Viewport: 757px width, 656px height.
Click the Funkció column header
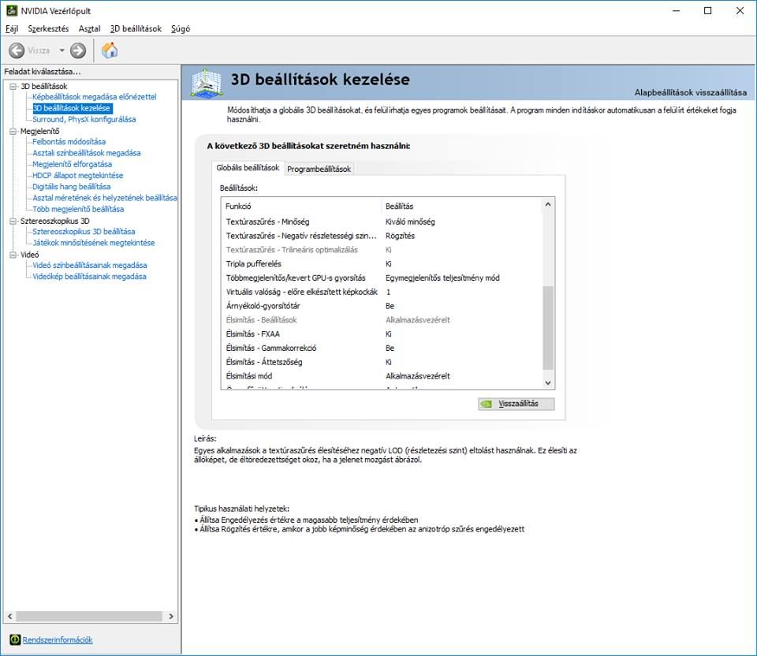(x=302, y=206)
